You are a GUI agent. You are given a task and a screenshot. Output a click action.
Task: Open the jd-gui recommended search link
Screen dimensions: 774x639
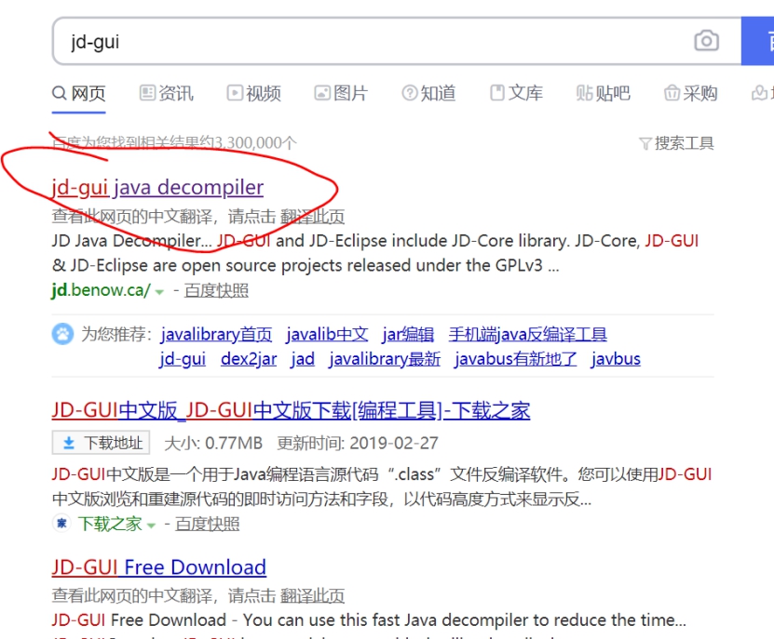point(183,359)
